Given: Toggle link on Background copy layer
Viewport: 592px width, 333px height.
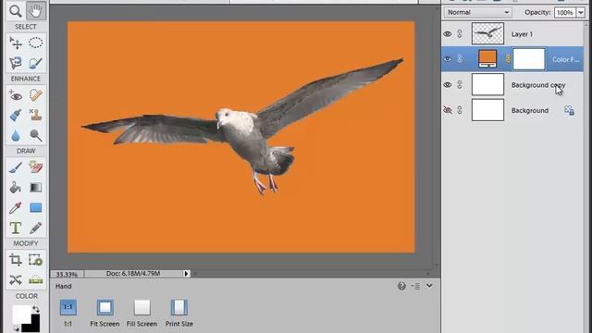Looking at the screenshot, I should (460, 85).
